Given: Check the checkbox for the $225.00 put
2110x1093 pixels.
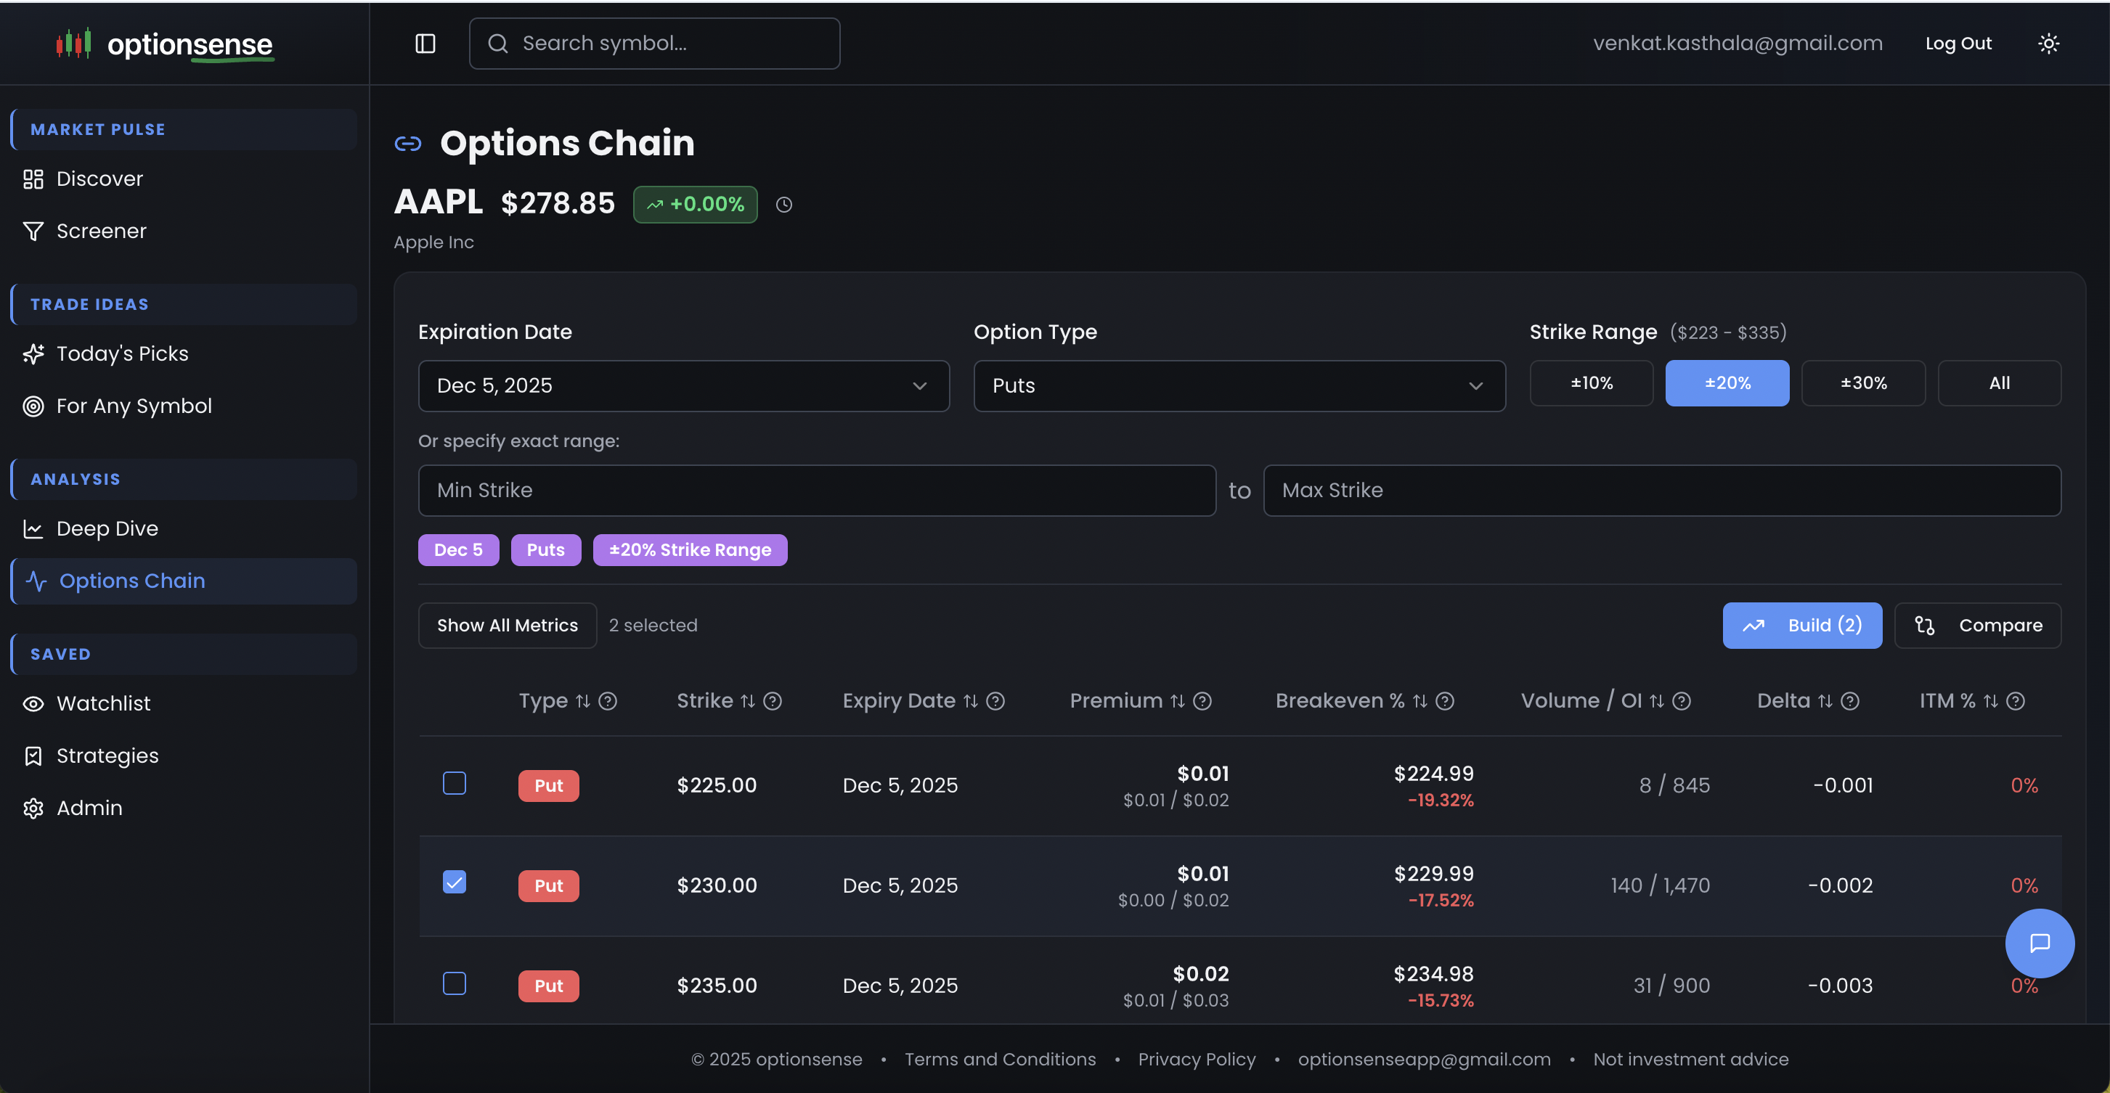Looking at the screenshot, I should tap(455, 782).
